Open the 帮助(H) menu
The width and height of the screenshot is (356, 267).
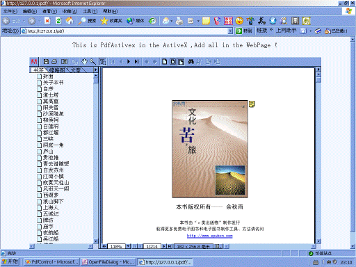click(x=111, y=11)
